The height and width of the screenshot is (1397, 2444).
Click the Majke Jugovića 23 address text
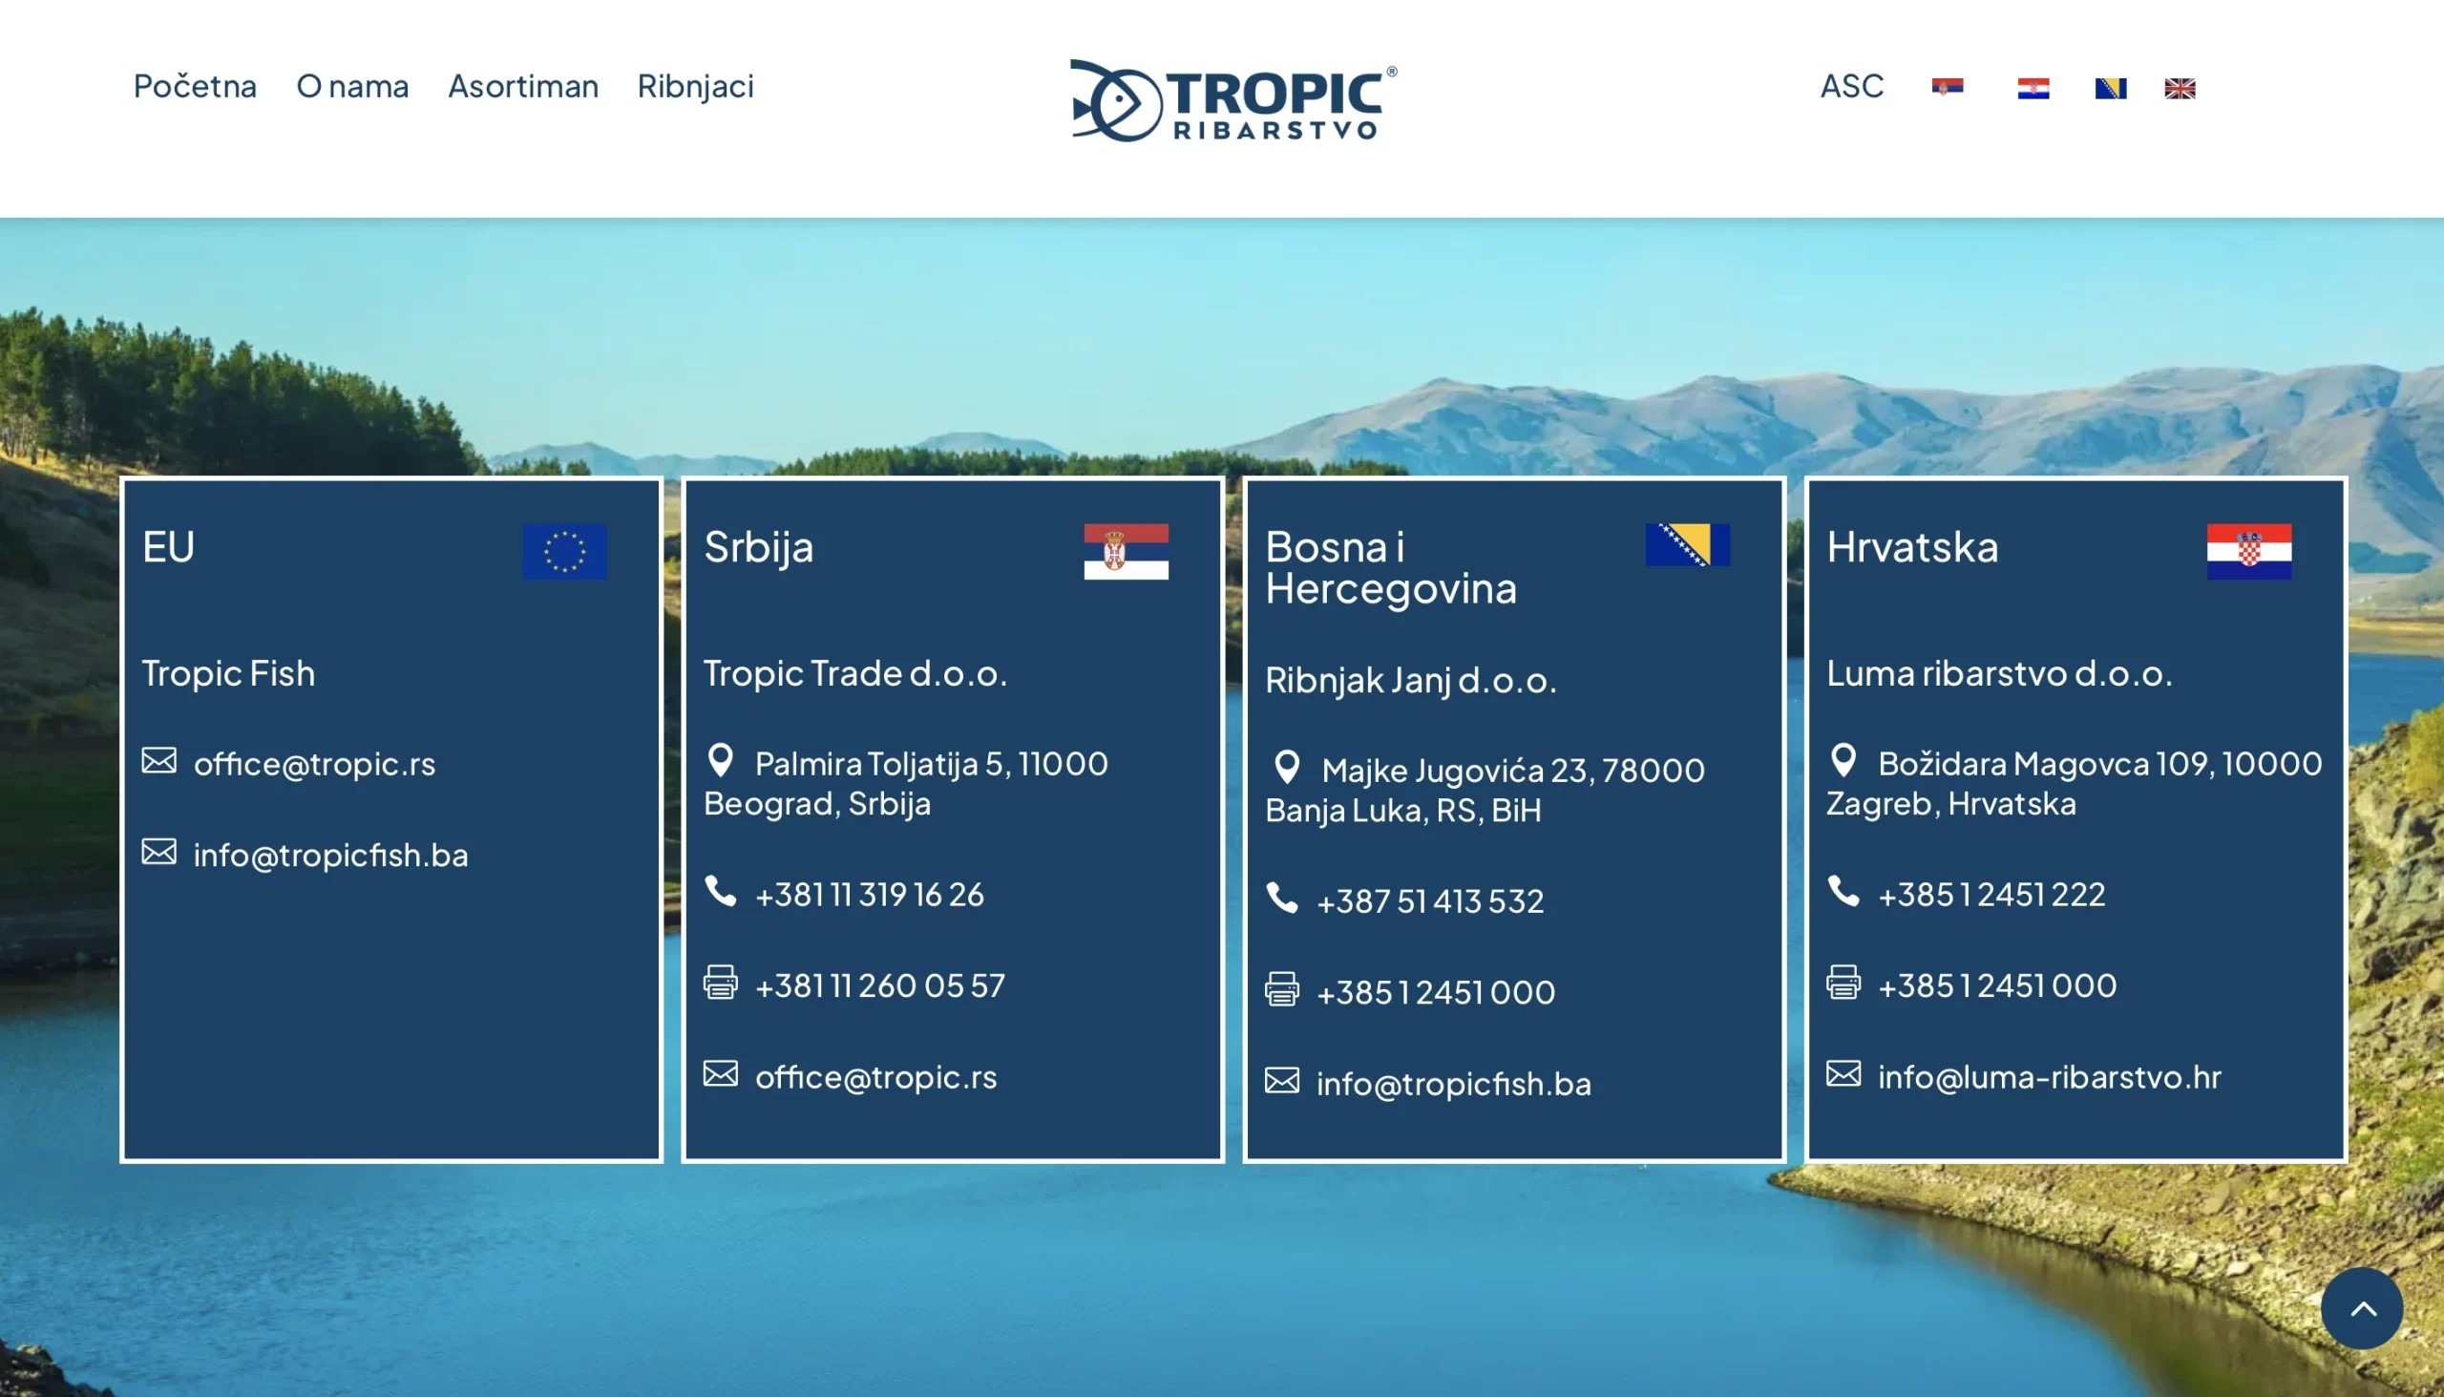[1485, 790]
